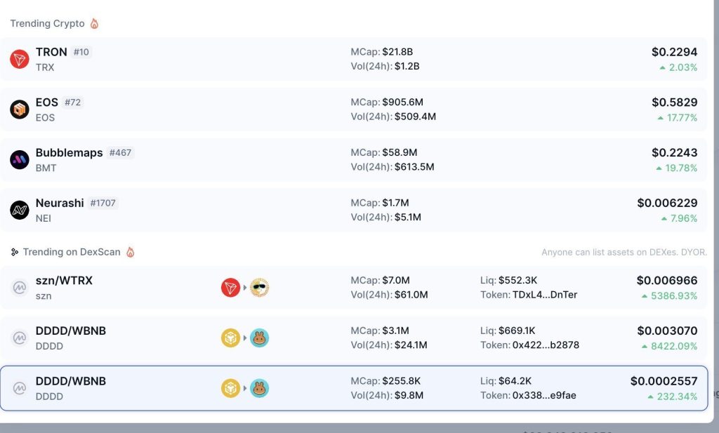Viewport: 719px width, 433px height.
Task: Open DDDD/WBNB pair priced $0.003070
Action: point(354,338)
